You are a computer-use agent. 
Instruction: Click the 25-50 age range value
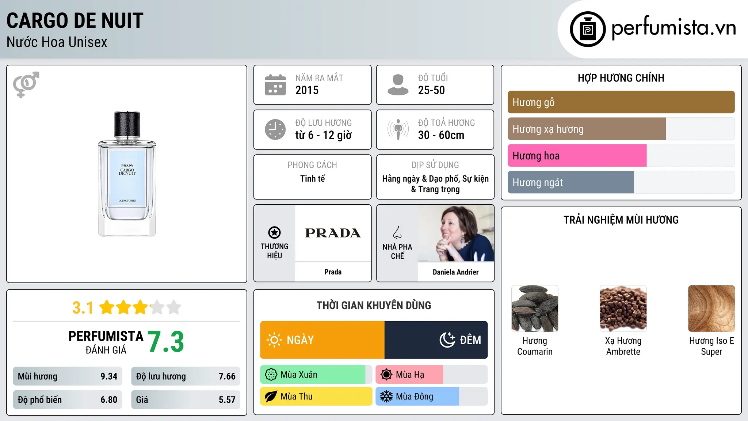pos(431,90)
